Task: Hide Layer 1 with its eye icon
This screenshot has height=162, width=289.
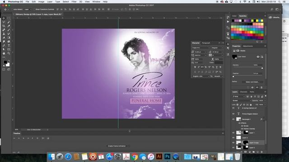Action: pyautogui.click(x=233, y=133)
